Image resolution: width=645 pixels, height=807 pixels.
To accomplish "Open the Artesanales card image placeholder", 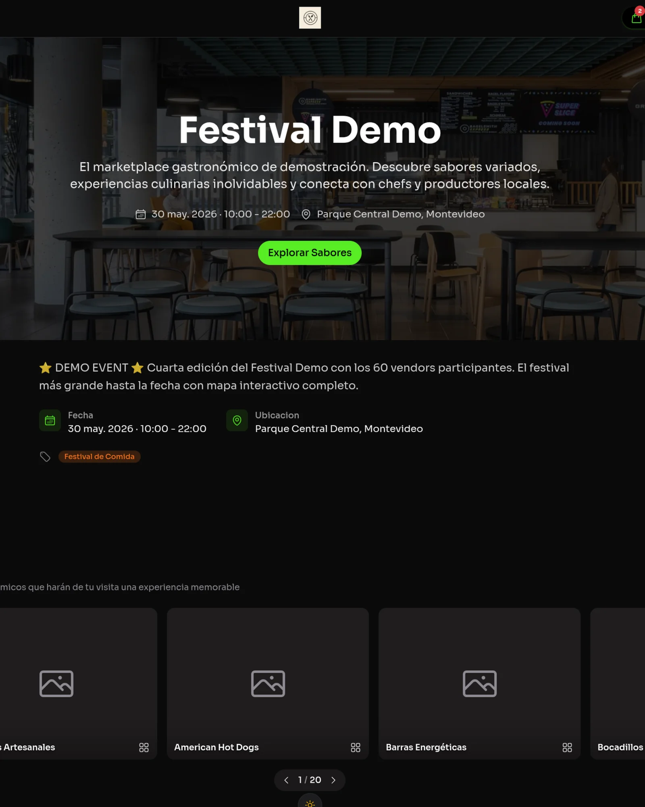I will (x=56, y=684).
